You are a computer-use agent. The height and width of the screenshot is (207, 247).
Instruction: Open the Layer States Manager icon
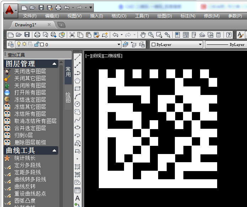(142, 44)
